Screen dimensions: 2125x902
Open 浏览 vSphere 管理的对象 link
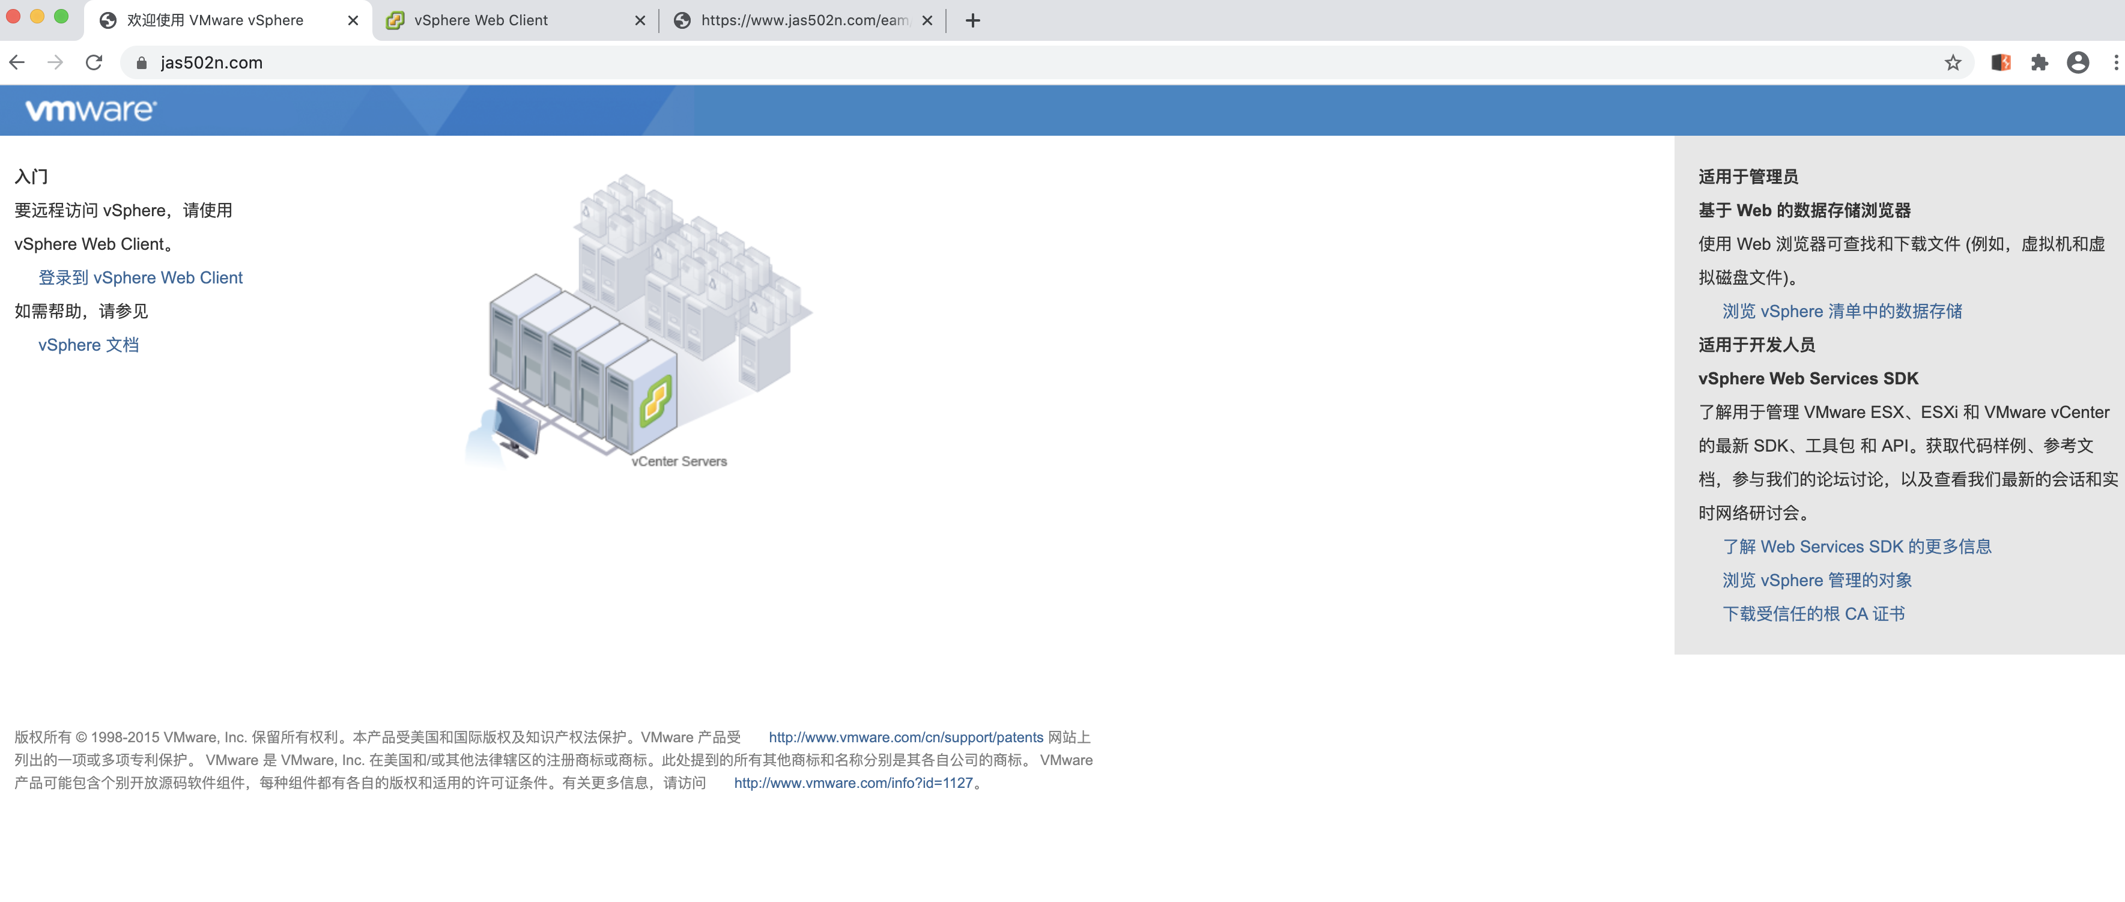1817,581
